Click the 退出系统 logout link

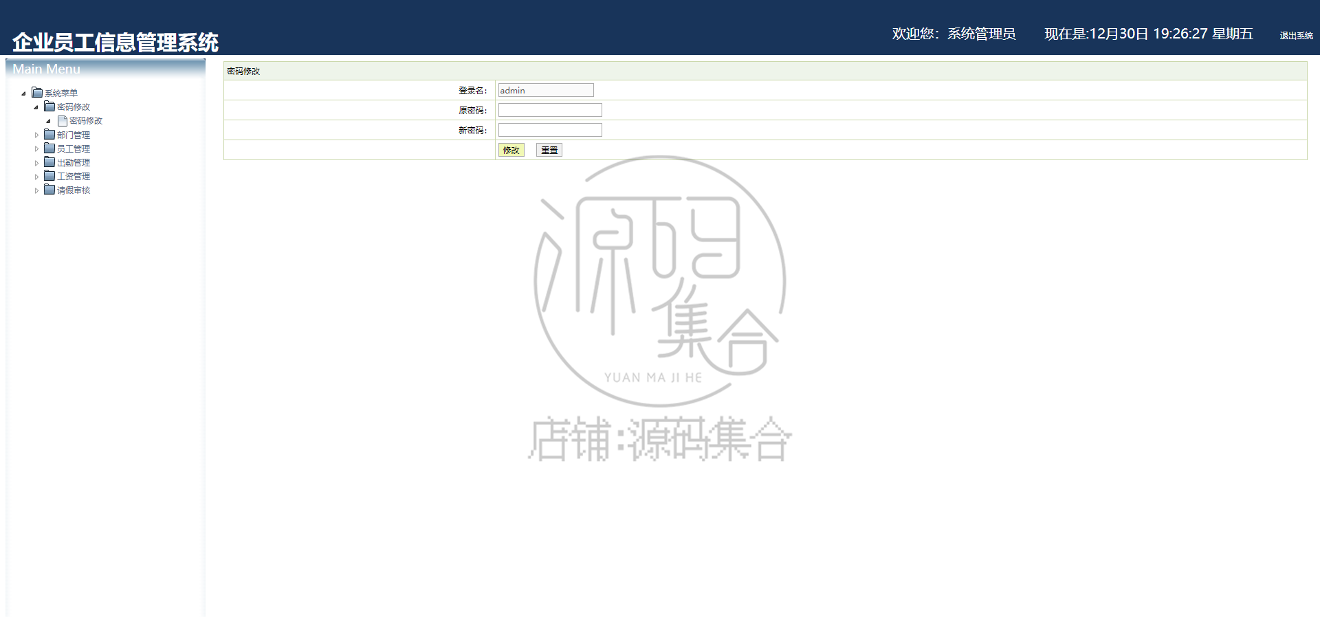pos(1296,36)
